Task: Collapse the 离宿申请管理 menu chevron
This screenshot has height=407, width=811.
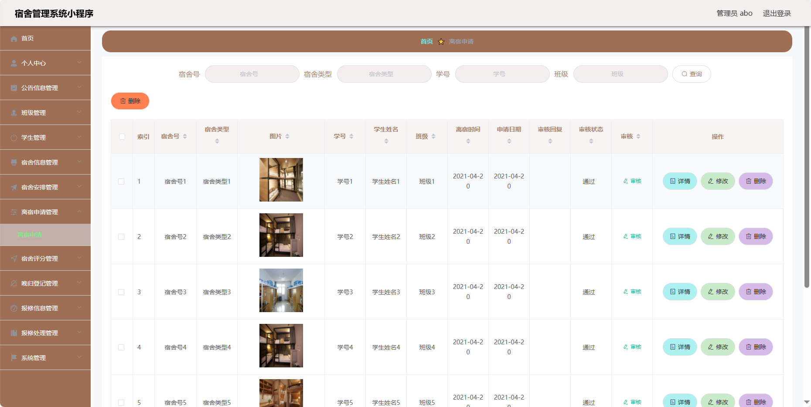Action: 79,212
